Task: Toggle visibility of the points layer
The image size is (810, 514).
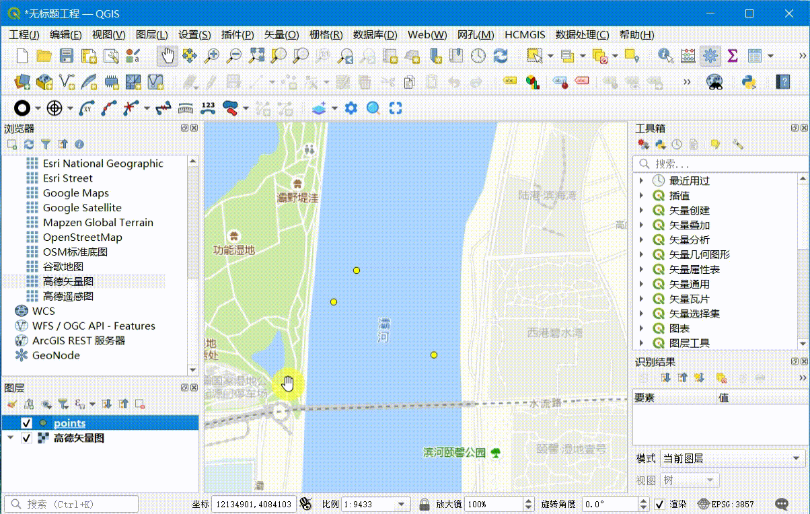Action: (26, 423)
